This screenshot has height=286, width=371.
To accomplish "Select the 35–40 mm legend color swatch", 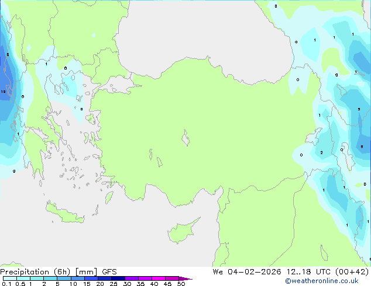I will click(145, 278).
